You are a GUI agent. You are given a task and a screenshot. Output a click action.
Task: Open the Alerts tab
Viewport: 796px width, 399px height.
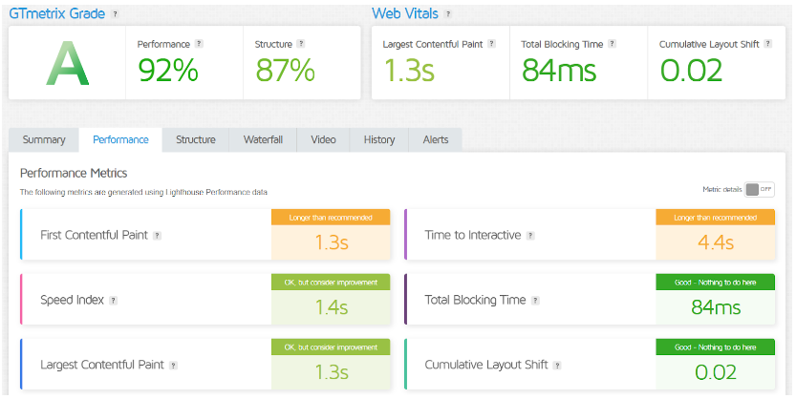(436, 140)
